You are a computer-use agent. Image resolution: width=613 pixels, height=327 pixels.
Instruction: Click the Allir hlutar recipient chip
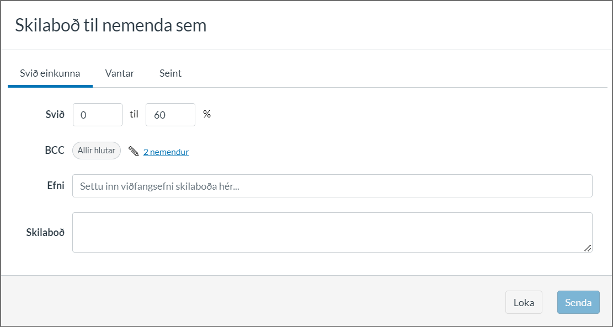pos(97,151)
